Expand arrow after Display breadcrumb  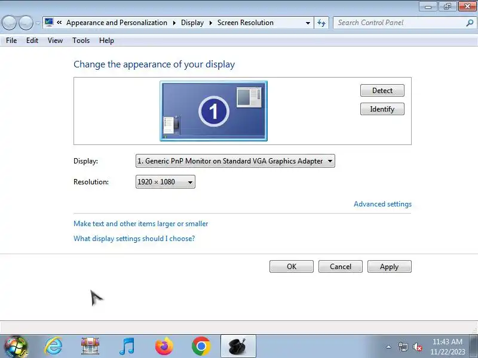211,23
